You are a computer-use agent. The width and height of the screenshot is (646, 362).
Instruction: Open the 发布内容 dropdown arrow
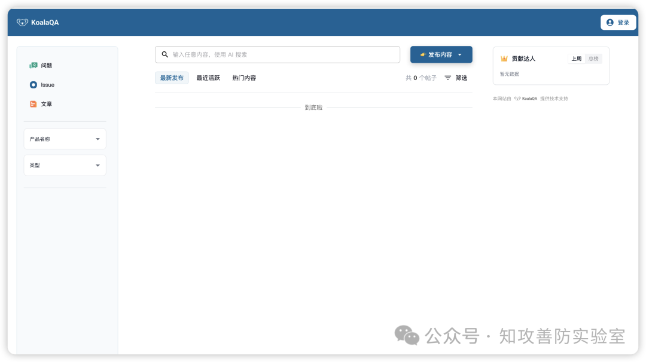point(459,54)
